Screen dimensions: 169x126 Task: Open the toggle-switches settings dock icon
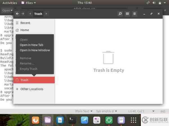[x=97, y=120]
